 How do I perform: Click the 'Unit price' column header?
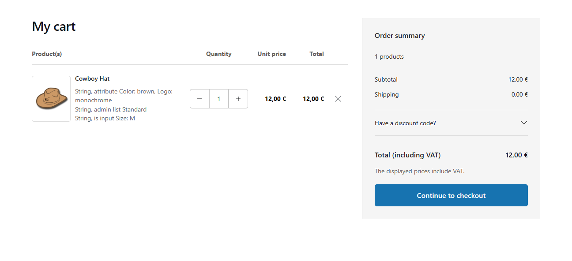click(x=272, y=54)
